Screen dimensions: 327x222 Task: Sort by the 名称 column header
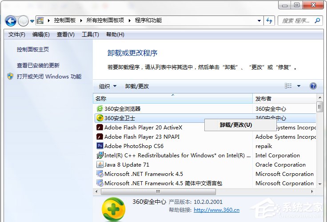[173, 98]
